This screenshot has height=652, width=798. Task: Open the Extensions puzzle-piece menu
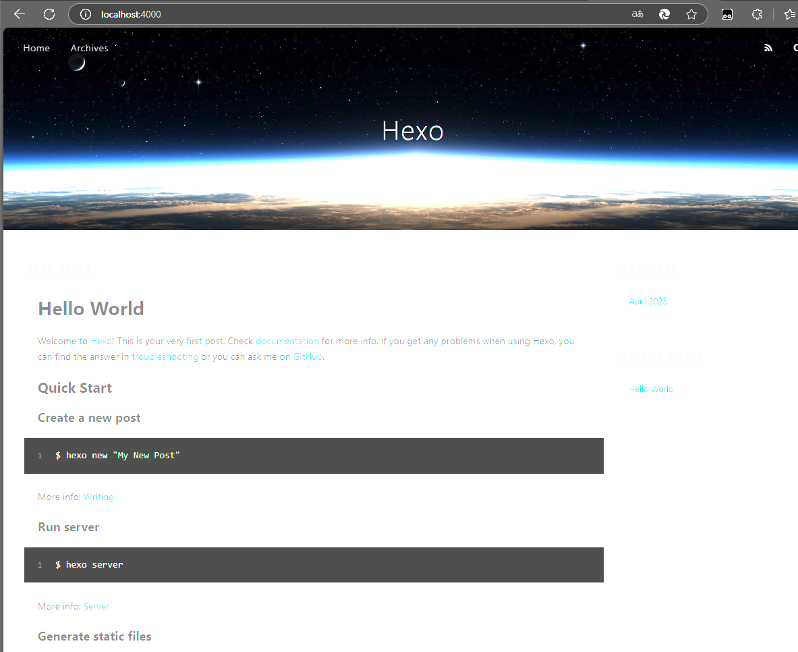757,14
